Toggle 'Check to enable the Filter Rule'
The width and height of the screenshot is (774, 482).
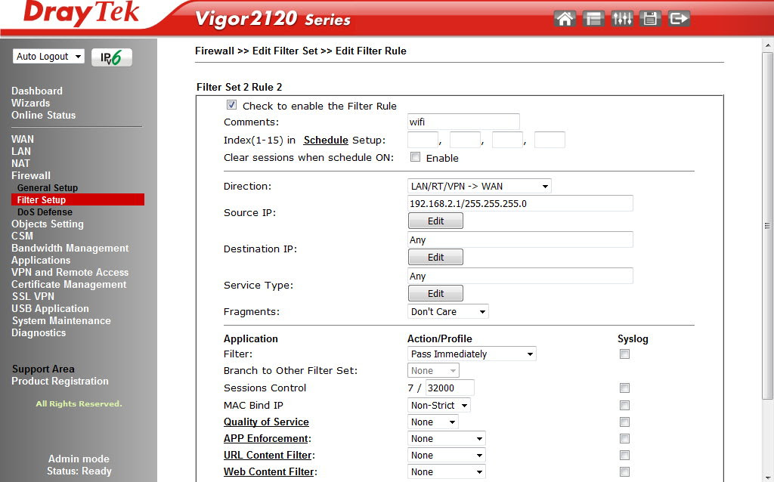[x=231, y=104]
